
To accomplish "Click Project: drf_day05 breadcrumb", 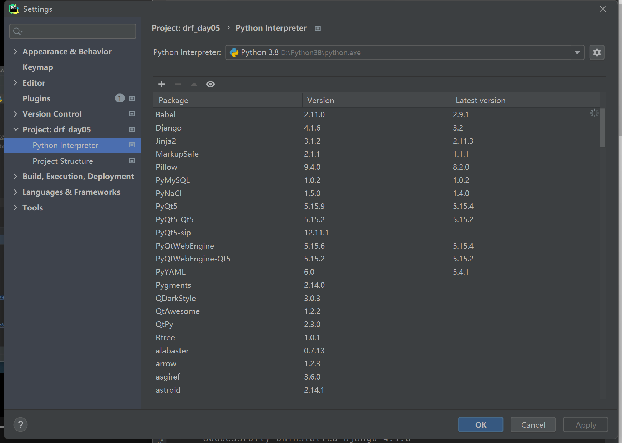I will [x=186, y=28].
